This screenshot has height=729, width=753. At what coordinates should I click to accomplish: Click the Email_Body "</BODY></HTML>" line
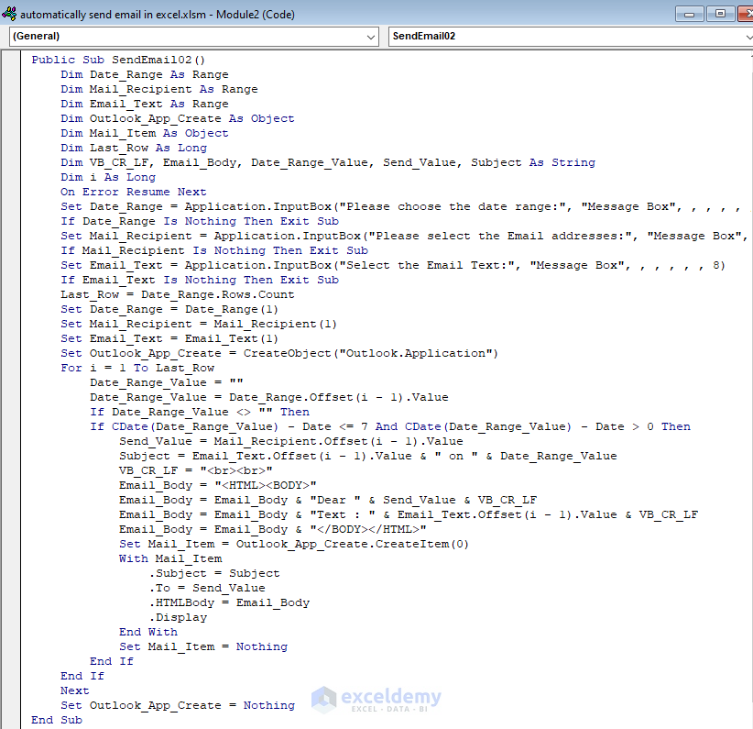coord(273,529)
